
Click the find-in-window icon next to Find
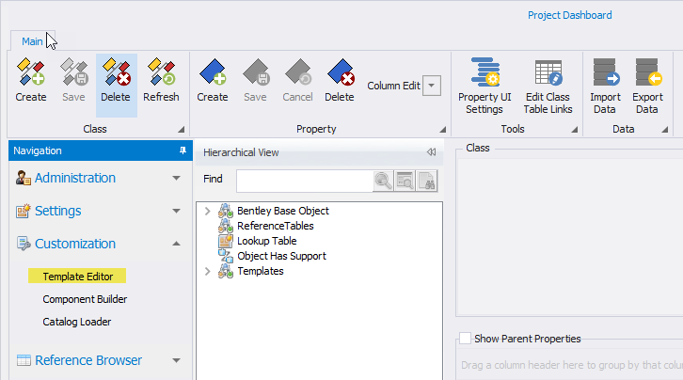[405, 181]
